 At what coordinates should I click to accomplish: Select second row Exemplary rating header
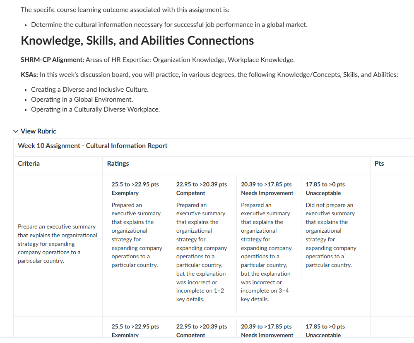point(135,331)
